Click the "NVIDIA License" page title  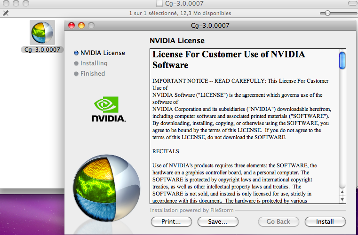tap(177, 40)
